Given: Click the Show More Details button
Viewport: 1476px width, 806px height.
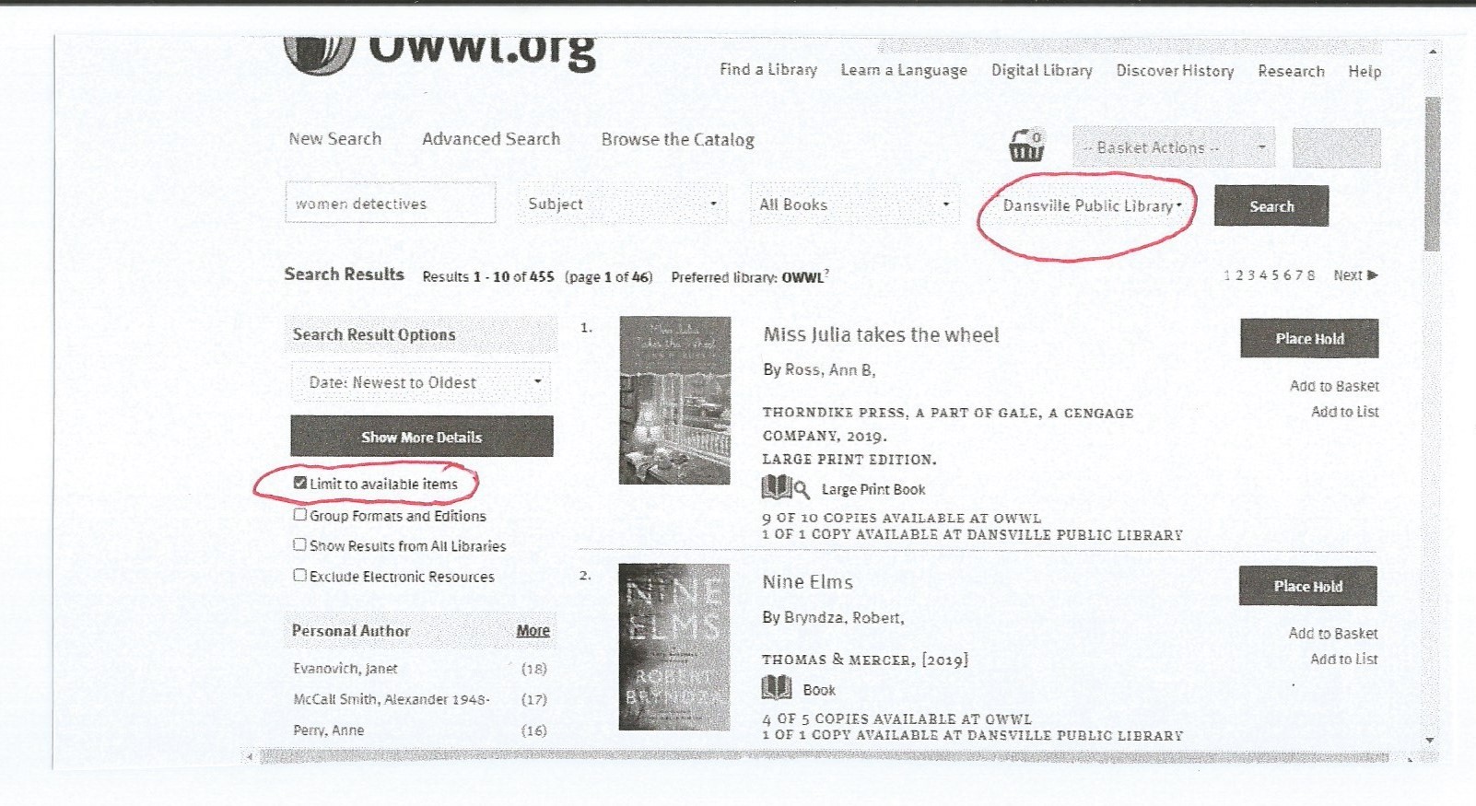Looking at the screenshot, I should click(x=422, y=437).
